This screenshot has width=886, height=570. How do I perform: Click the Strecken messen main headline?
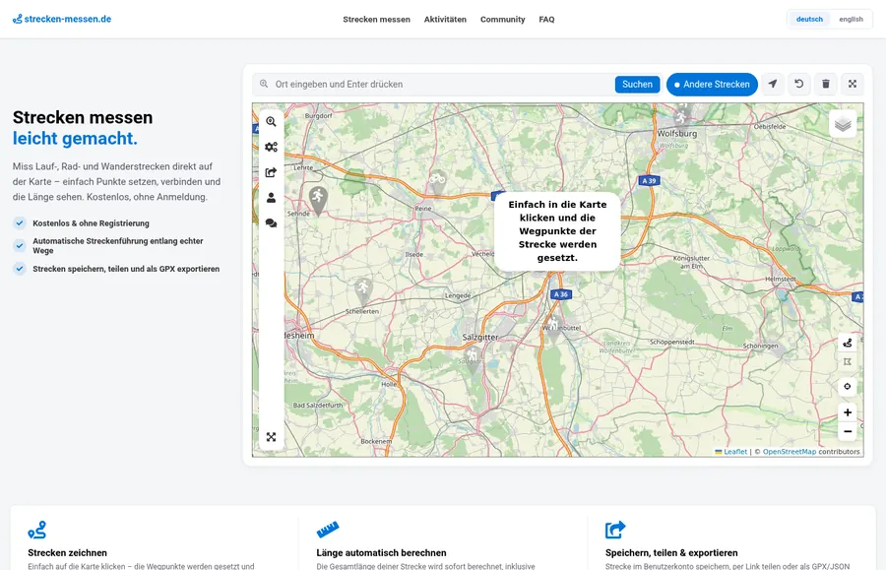(83, 117)
